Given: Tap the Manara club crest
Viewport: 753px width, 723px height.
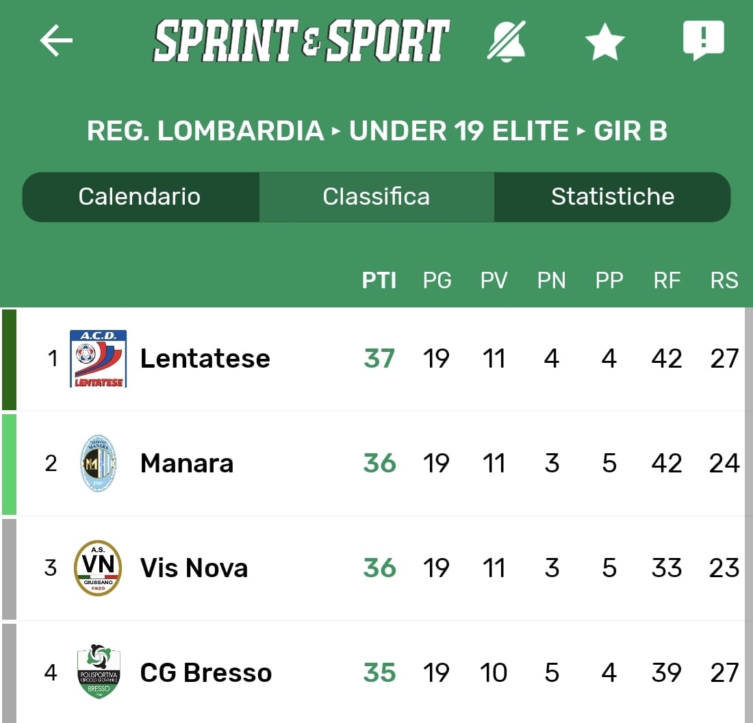Looking at the screenshot, I should coord(98,464).
